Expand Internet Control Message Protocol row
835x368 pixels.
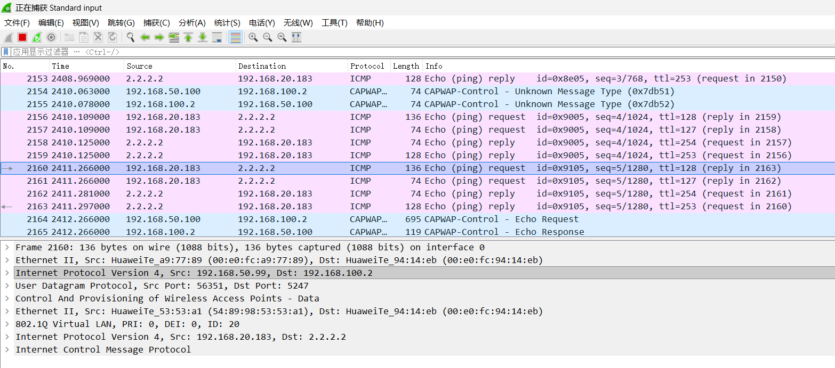pyautogui.click(x=7, y=349)
